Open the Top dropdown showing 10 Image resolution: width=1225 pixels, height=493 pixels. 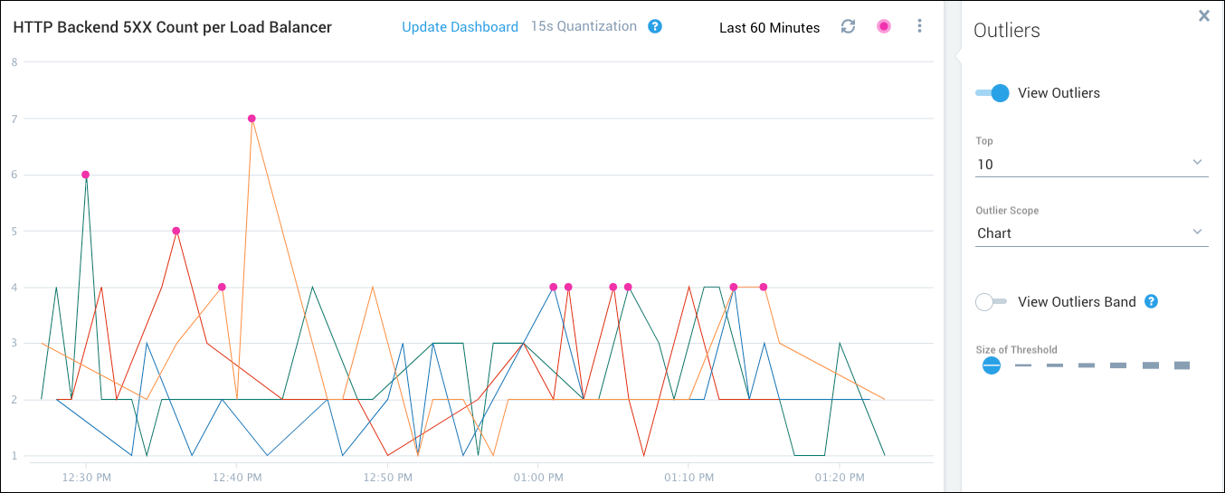1091,164
